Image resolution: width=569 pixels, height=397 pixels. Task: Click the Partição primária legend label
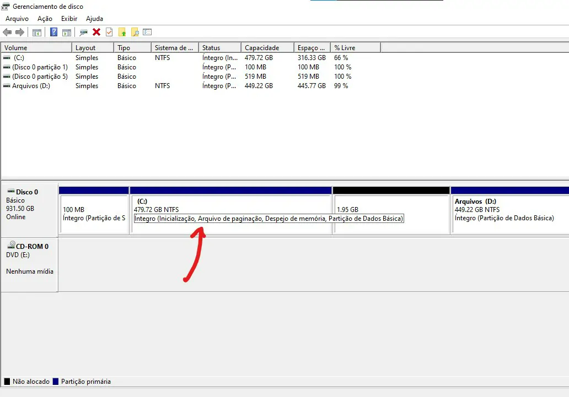[86, 382]
